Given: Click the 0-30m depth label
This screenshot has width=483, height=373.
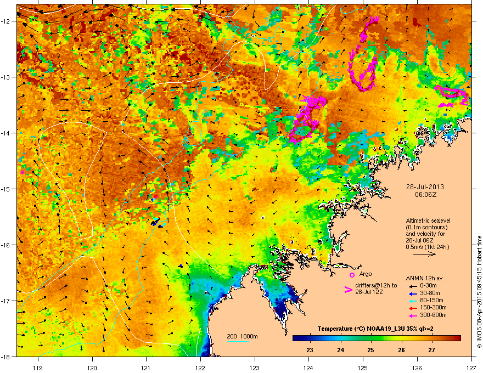Looking at the screenshot, I should point(429,286).
